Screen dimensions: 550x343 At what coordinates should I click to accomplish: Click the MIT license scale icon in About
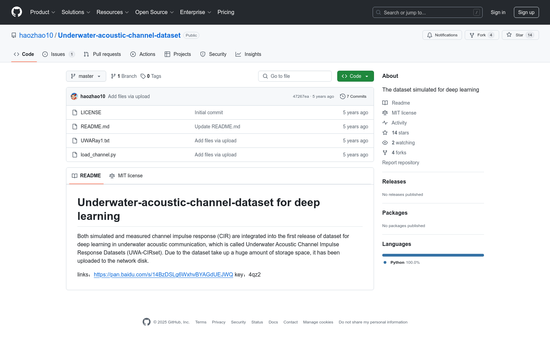385,113
